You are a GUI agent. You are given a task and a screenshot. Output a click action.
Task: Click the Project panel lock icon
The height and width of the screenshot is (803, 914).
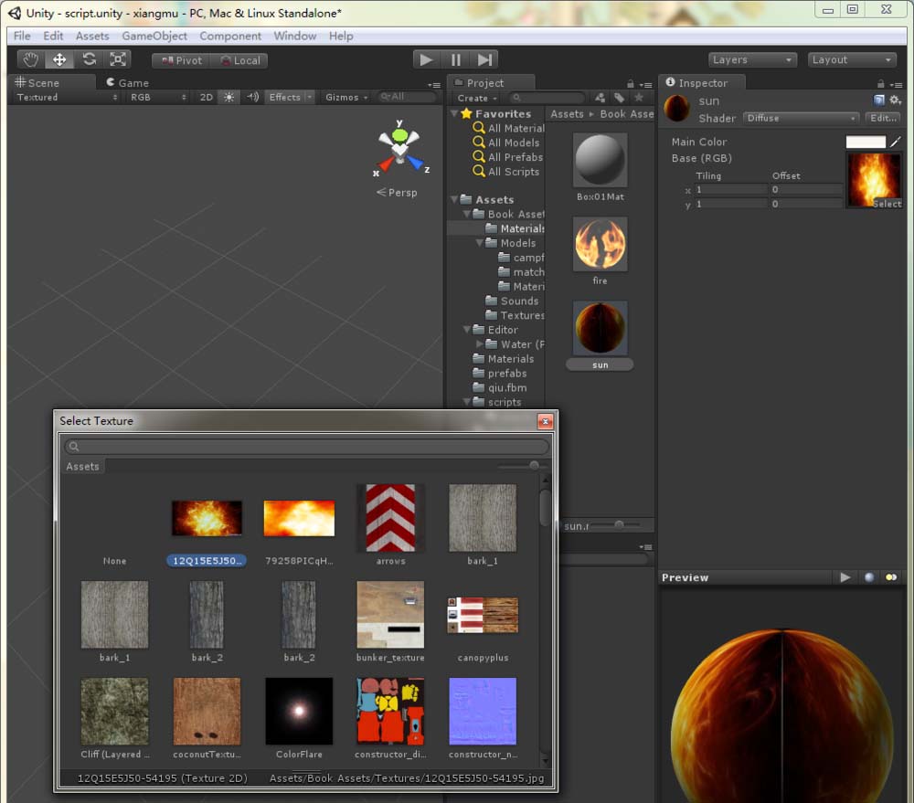[x=630, y=84]
